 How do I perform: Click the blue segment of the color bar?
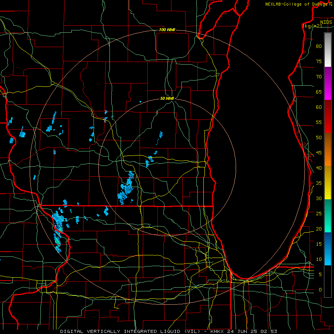point(328,249)
